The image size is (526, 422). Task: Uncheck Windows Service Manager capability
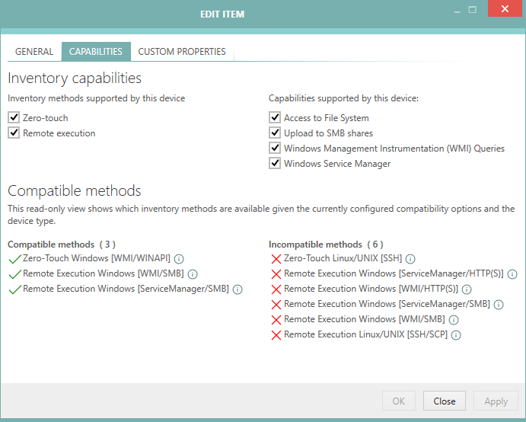[x=275, y=164]
